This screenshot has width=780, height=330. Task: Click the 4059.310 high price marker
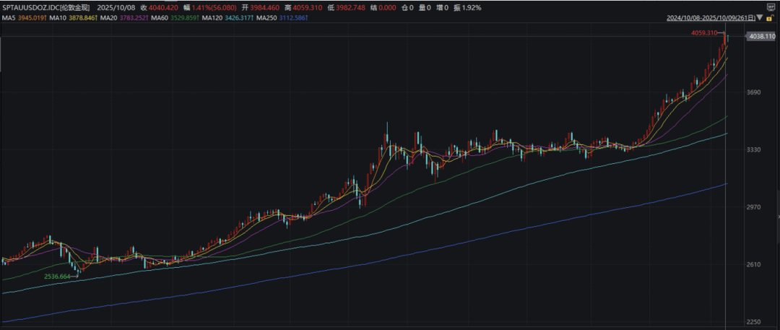click(x=704, y=32)
